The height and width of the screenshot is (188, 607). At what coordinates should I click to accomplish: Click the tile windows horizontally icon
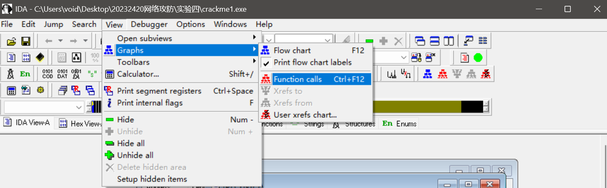435,41
